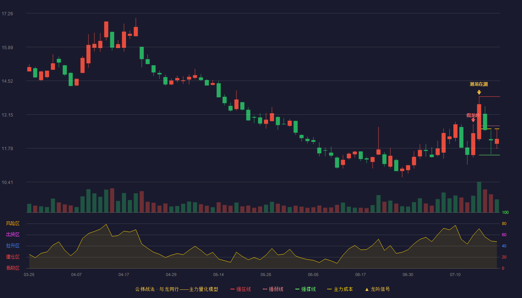
Task: Toggle the 主力成本 legend item
Action: [340, 289]
